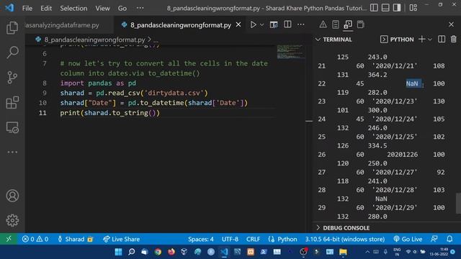Click the terminal scrollbar thumb
Image resolution: width=461 pixels, height=259 pixels.
(x=458, y=203)
